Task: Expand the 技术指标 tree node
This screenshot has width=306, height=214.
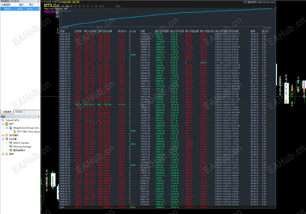Action: 3,135
